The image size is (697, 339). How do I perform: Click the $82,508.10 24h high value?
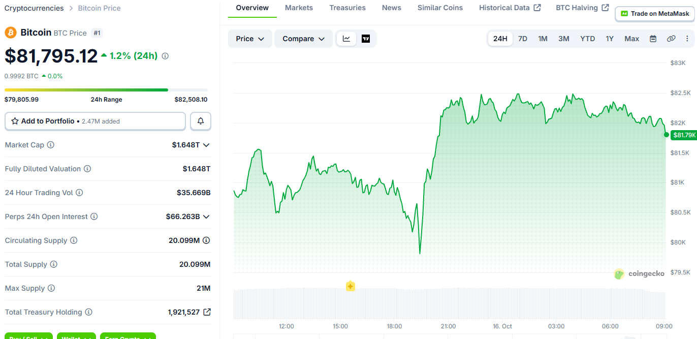(x=191, y=100)
